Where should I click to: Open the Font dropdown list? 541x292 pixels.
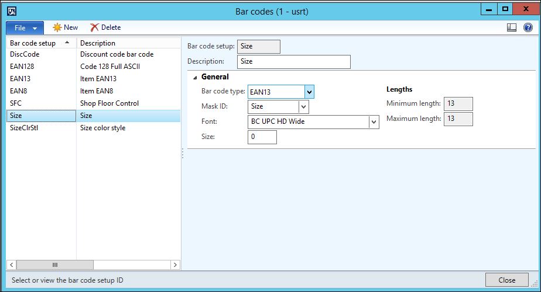coord(374,122)
